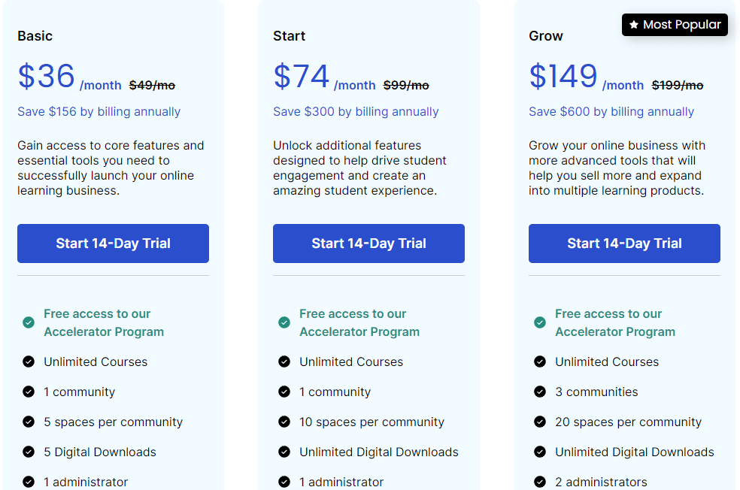Click the Most Popular badge

pyautogui.click(x=675, y=25)
